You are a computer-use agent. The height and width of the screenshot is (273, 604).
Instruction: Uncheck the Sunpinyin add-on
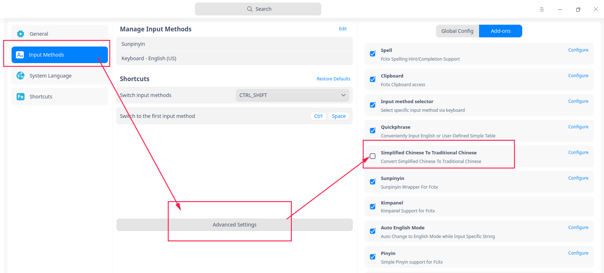tap(373, 182)
